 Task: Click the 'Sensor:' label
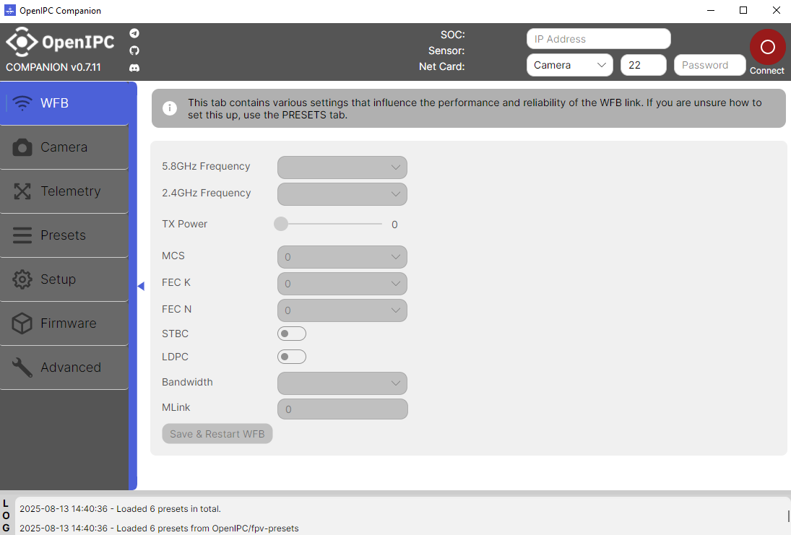pyautogui.click(x=446, y=51)
